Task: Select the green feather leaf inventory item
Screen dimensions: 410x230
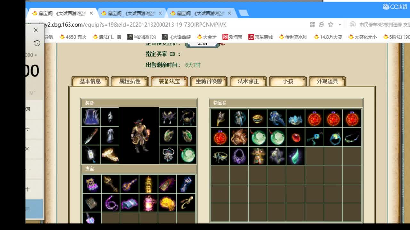Action: pyautogui.click(x=296, y=156)
